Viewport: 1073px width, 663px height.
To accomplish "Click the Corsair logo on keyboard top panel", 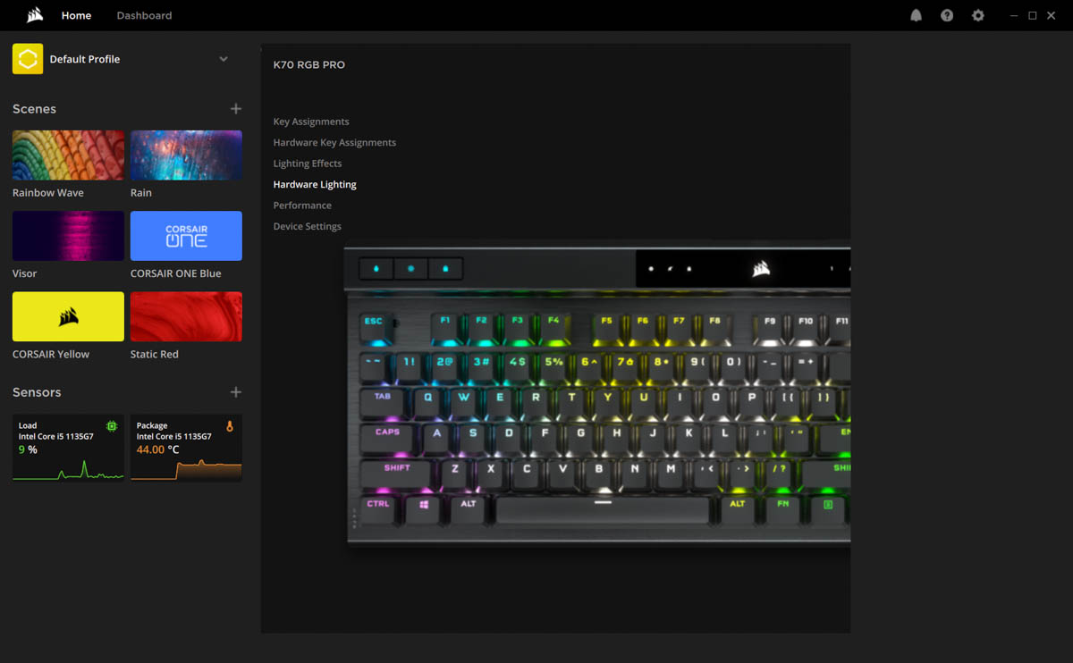I will [x=762, y=267].
